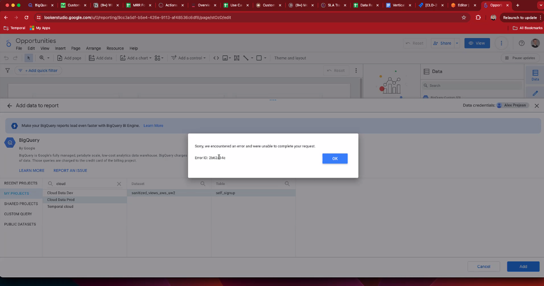Viewport: 544px width, 286px height.
Task: Open the Edit menu
Action: pyautogui.click(x=31, y=48)
